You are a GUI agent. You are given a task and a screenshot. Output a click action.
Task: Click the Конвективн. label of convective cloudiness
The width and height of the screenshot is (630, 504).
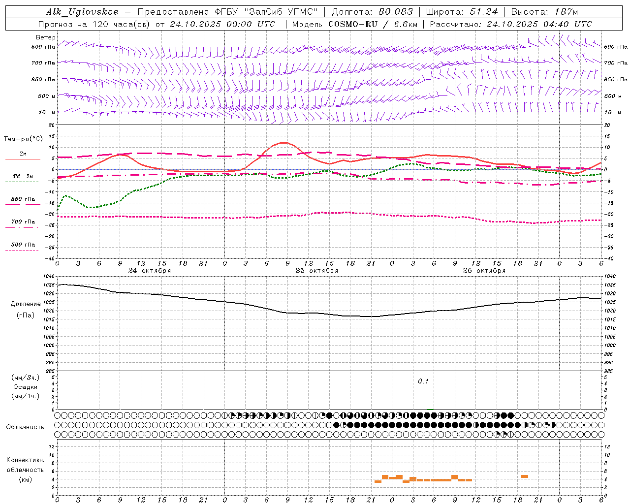pos(25,460)
